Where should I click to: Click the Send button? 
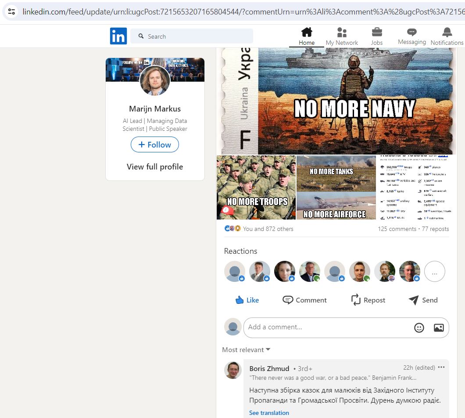[x=423, y=300]
